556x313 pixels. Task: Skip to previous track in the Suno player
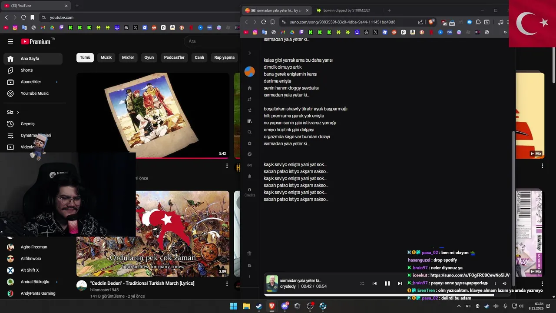click(x=374, y=283)
